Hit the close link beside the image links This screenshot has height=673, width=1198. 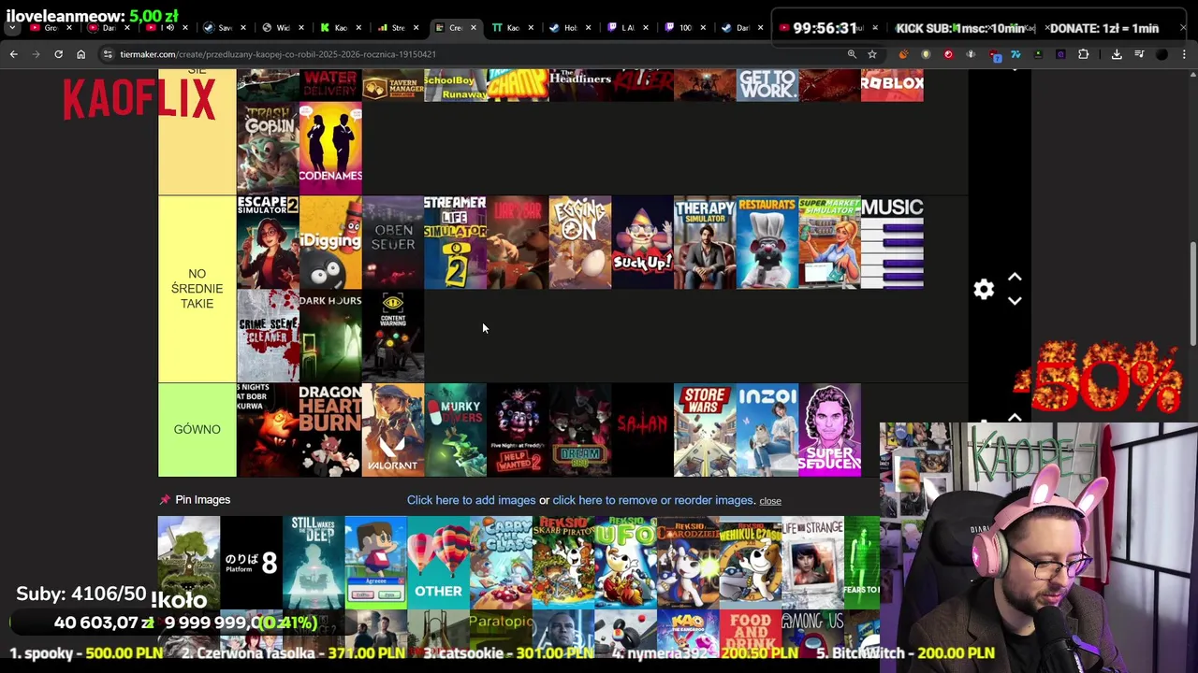pos(770,501)
